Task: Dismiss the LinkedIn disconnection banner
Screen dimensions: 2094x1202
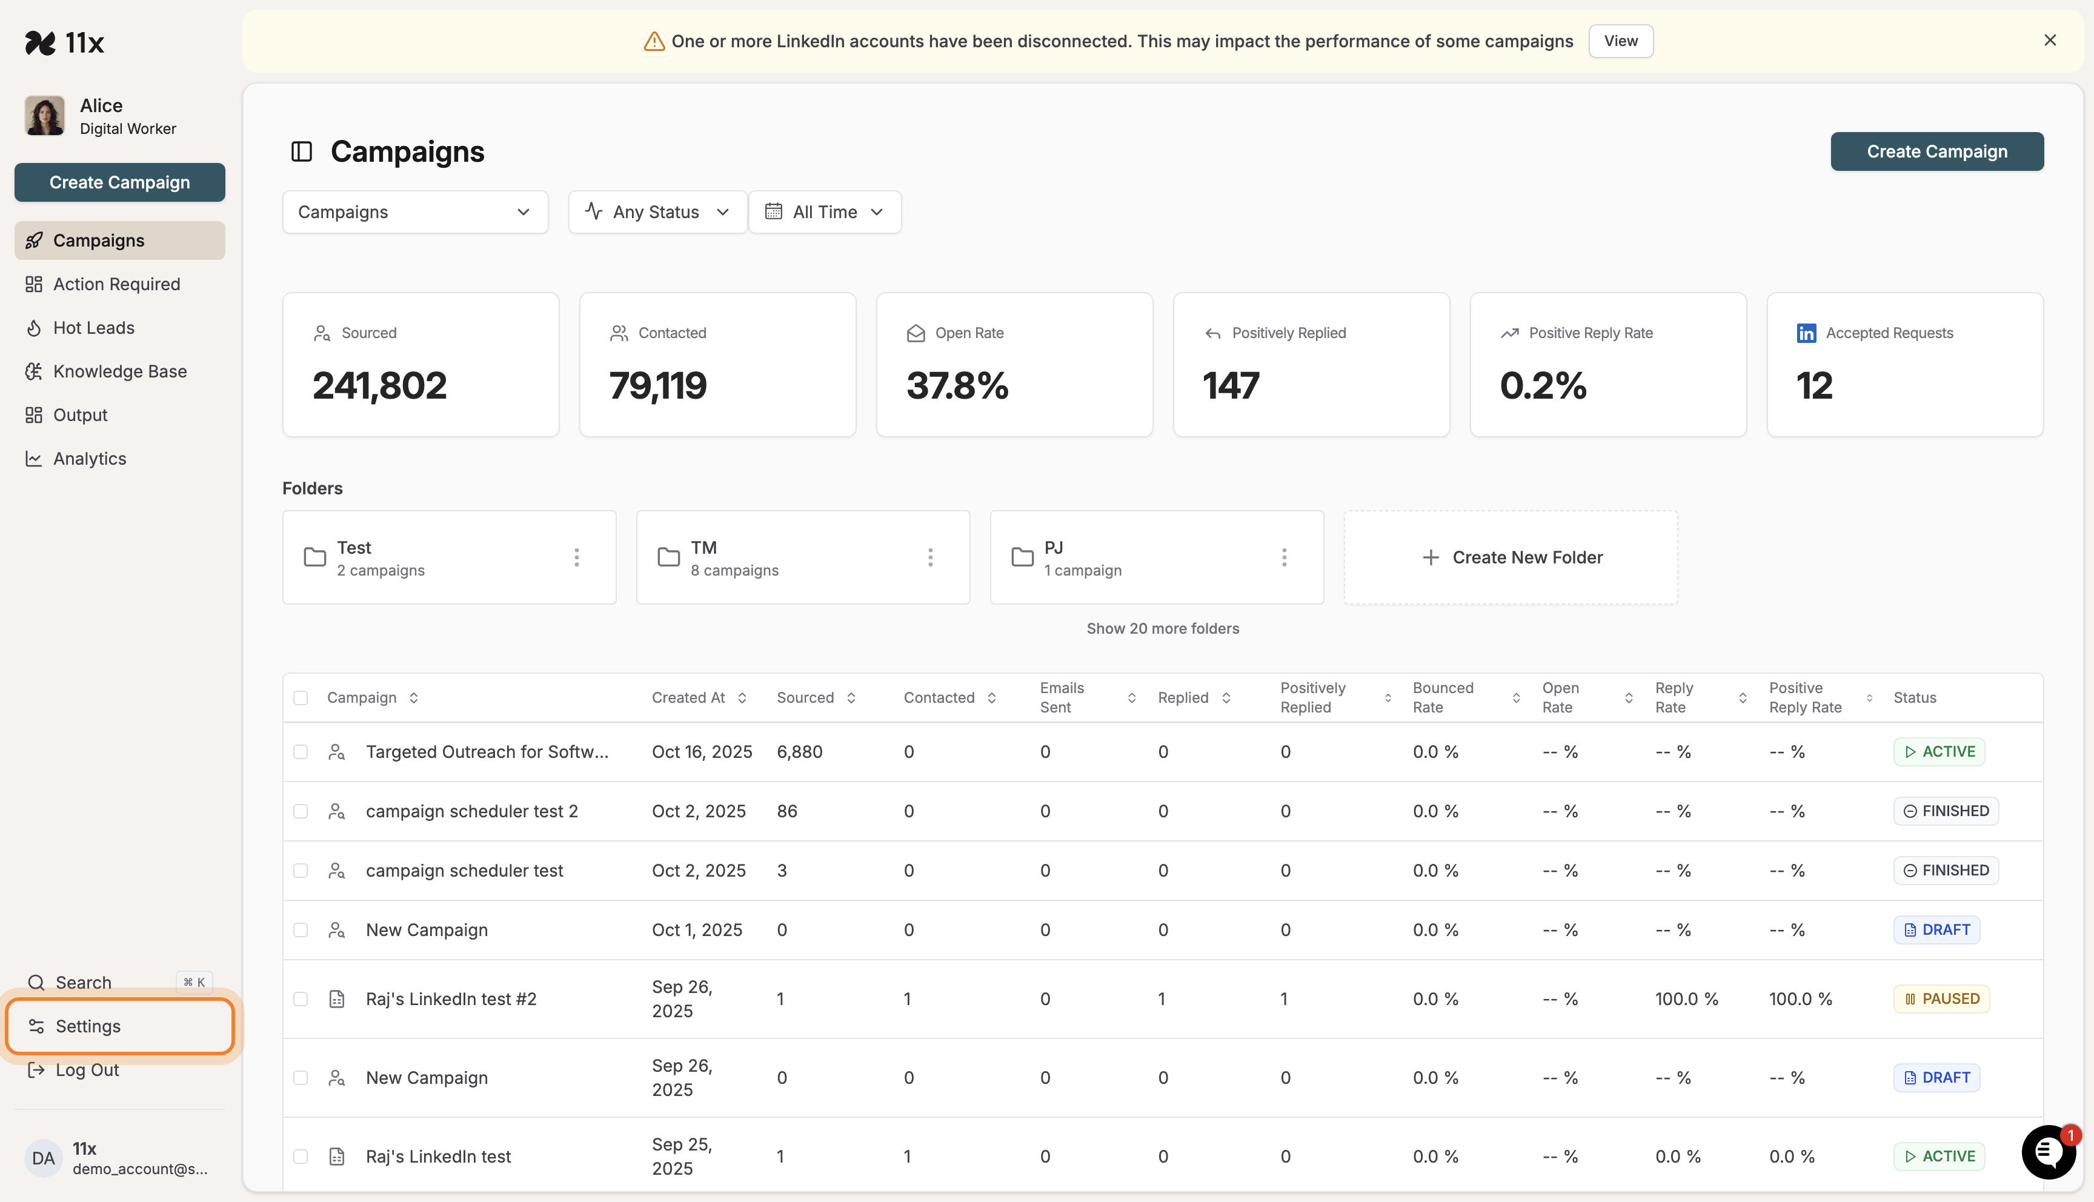Action: coord(2050,39)
